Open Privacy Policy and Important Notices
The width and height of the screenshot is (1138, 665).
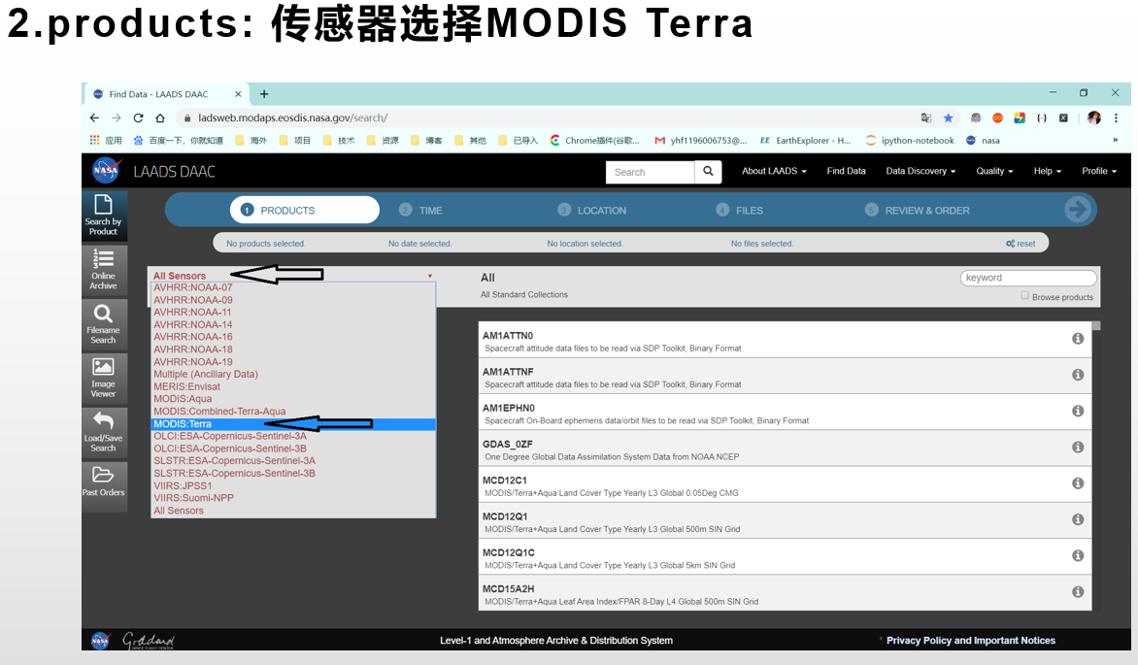[x=971, y=641]
